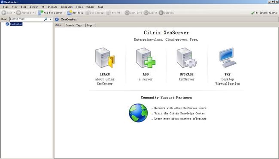Click the TRY desktop computer icon
The height and width of the screenshot is (159, 279).
click(x=227, y=58)
